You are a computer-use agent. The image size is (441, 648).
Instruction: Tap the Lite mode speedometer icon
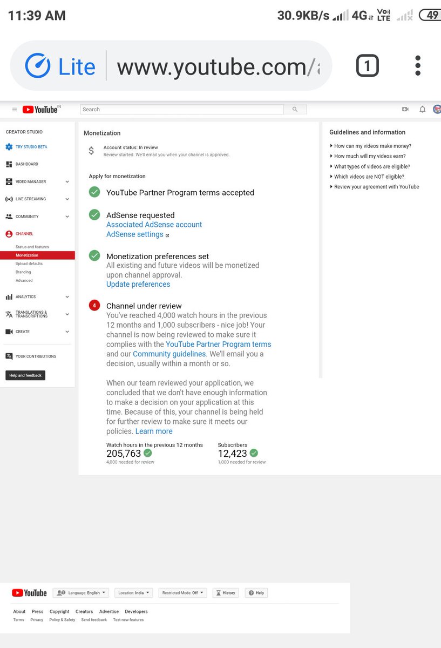[38, 66]
